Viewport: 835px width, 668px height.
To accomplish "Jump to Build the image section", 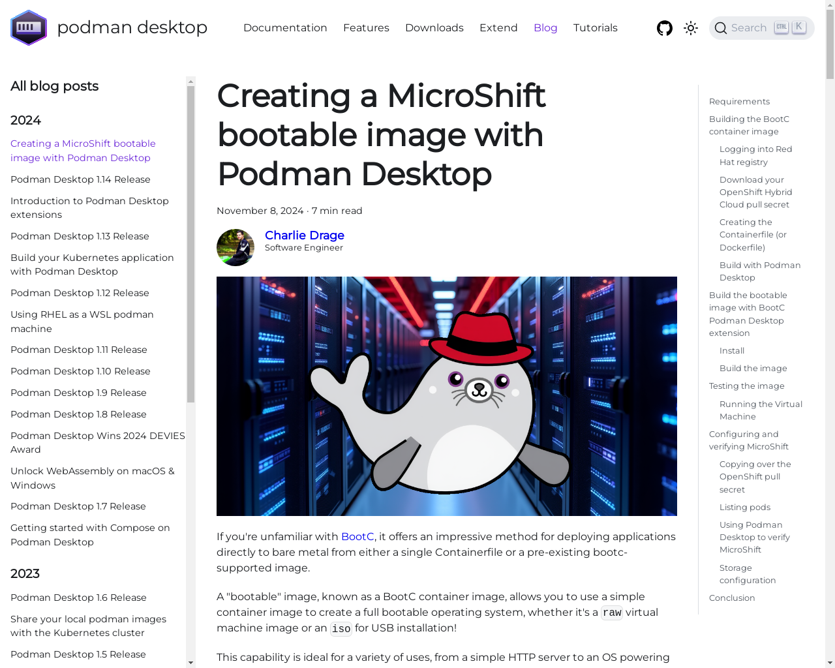I will (x=753, y=368).
